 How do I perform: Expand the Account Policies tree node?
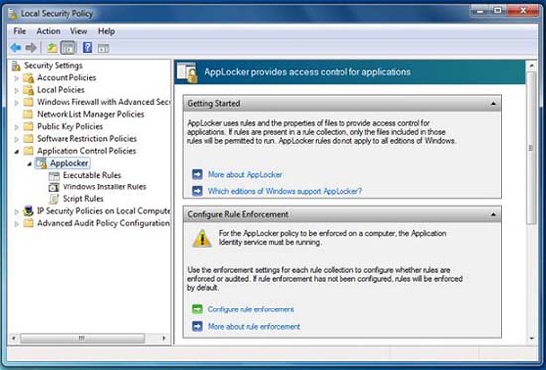(x=16, y=78)
